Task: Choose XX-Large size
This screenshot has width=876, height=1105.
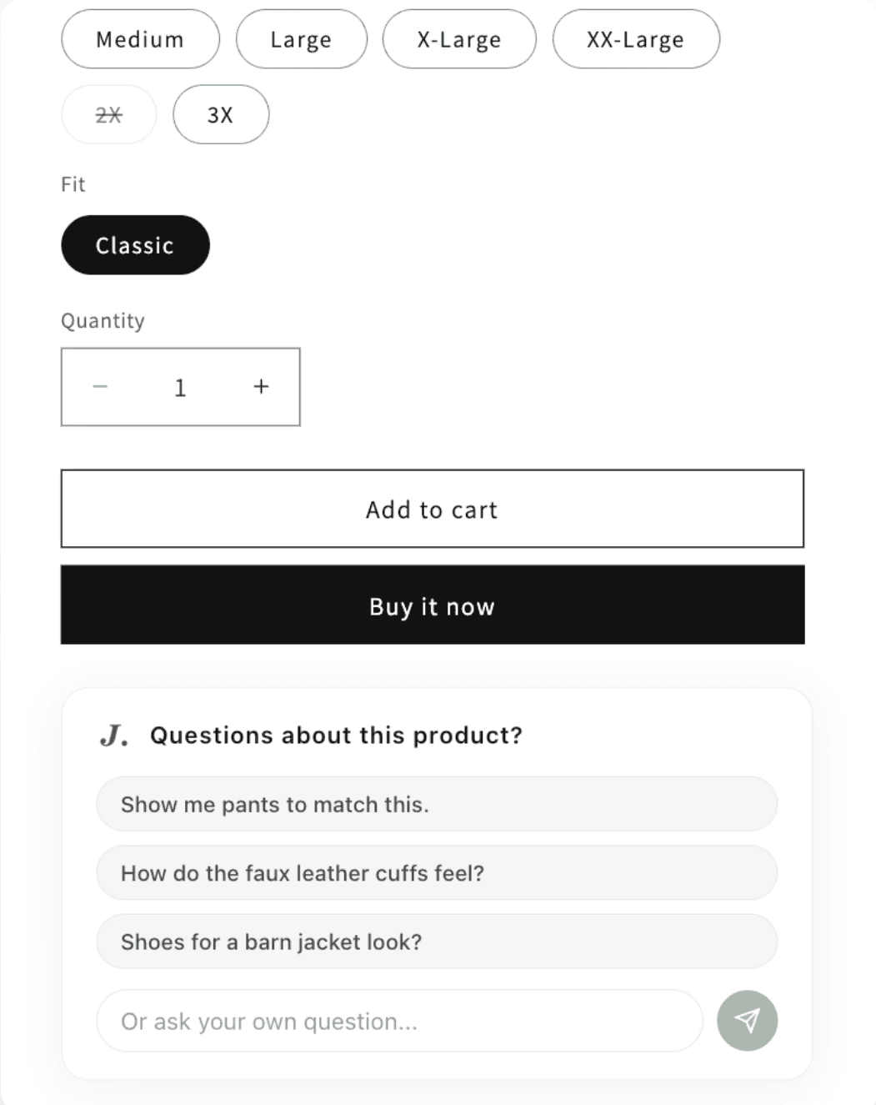Action: coord(636,39)
